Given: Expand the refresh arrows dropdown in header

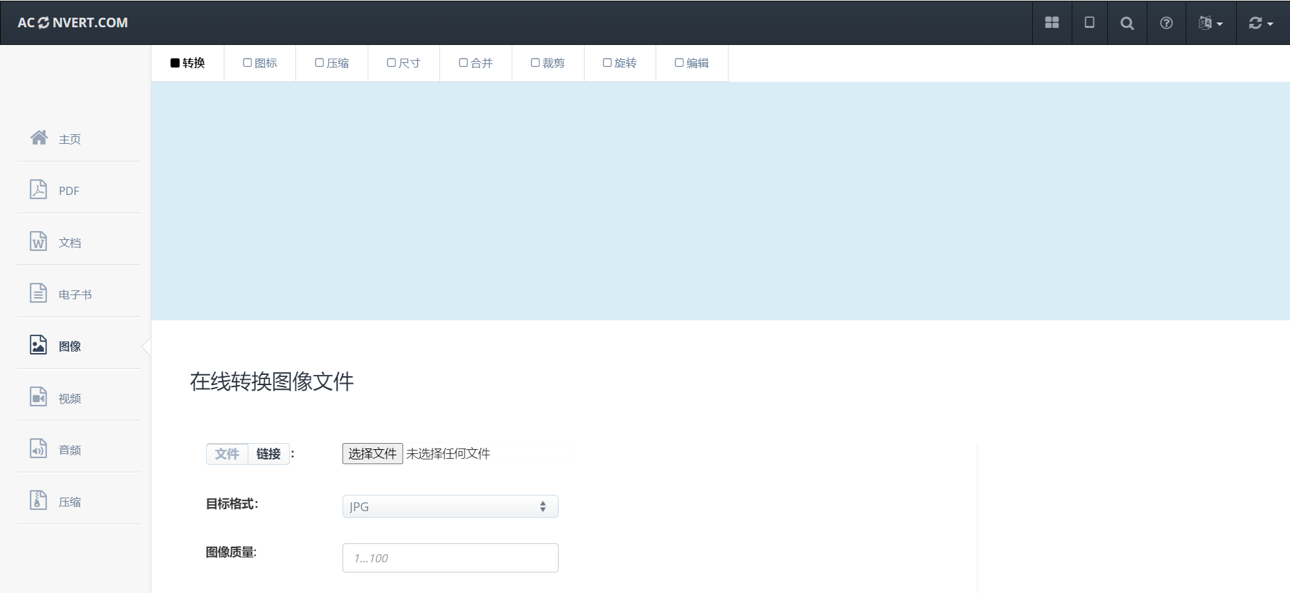Looking at the screenshot, I should [1261, 23].
